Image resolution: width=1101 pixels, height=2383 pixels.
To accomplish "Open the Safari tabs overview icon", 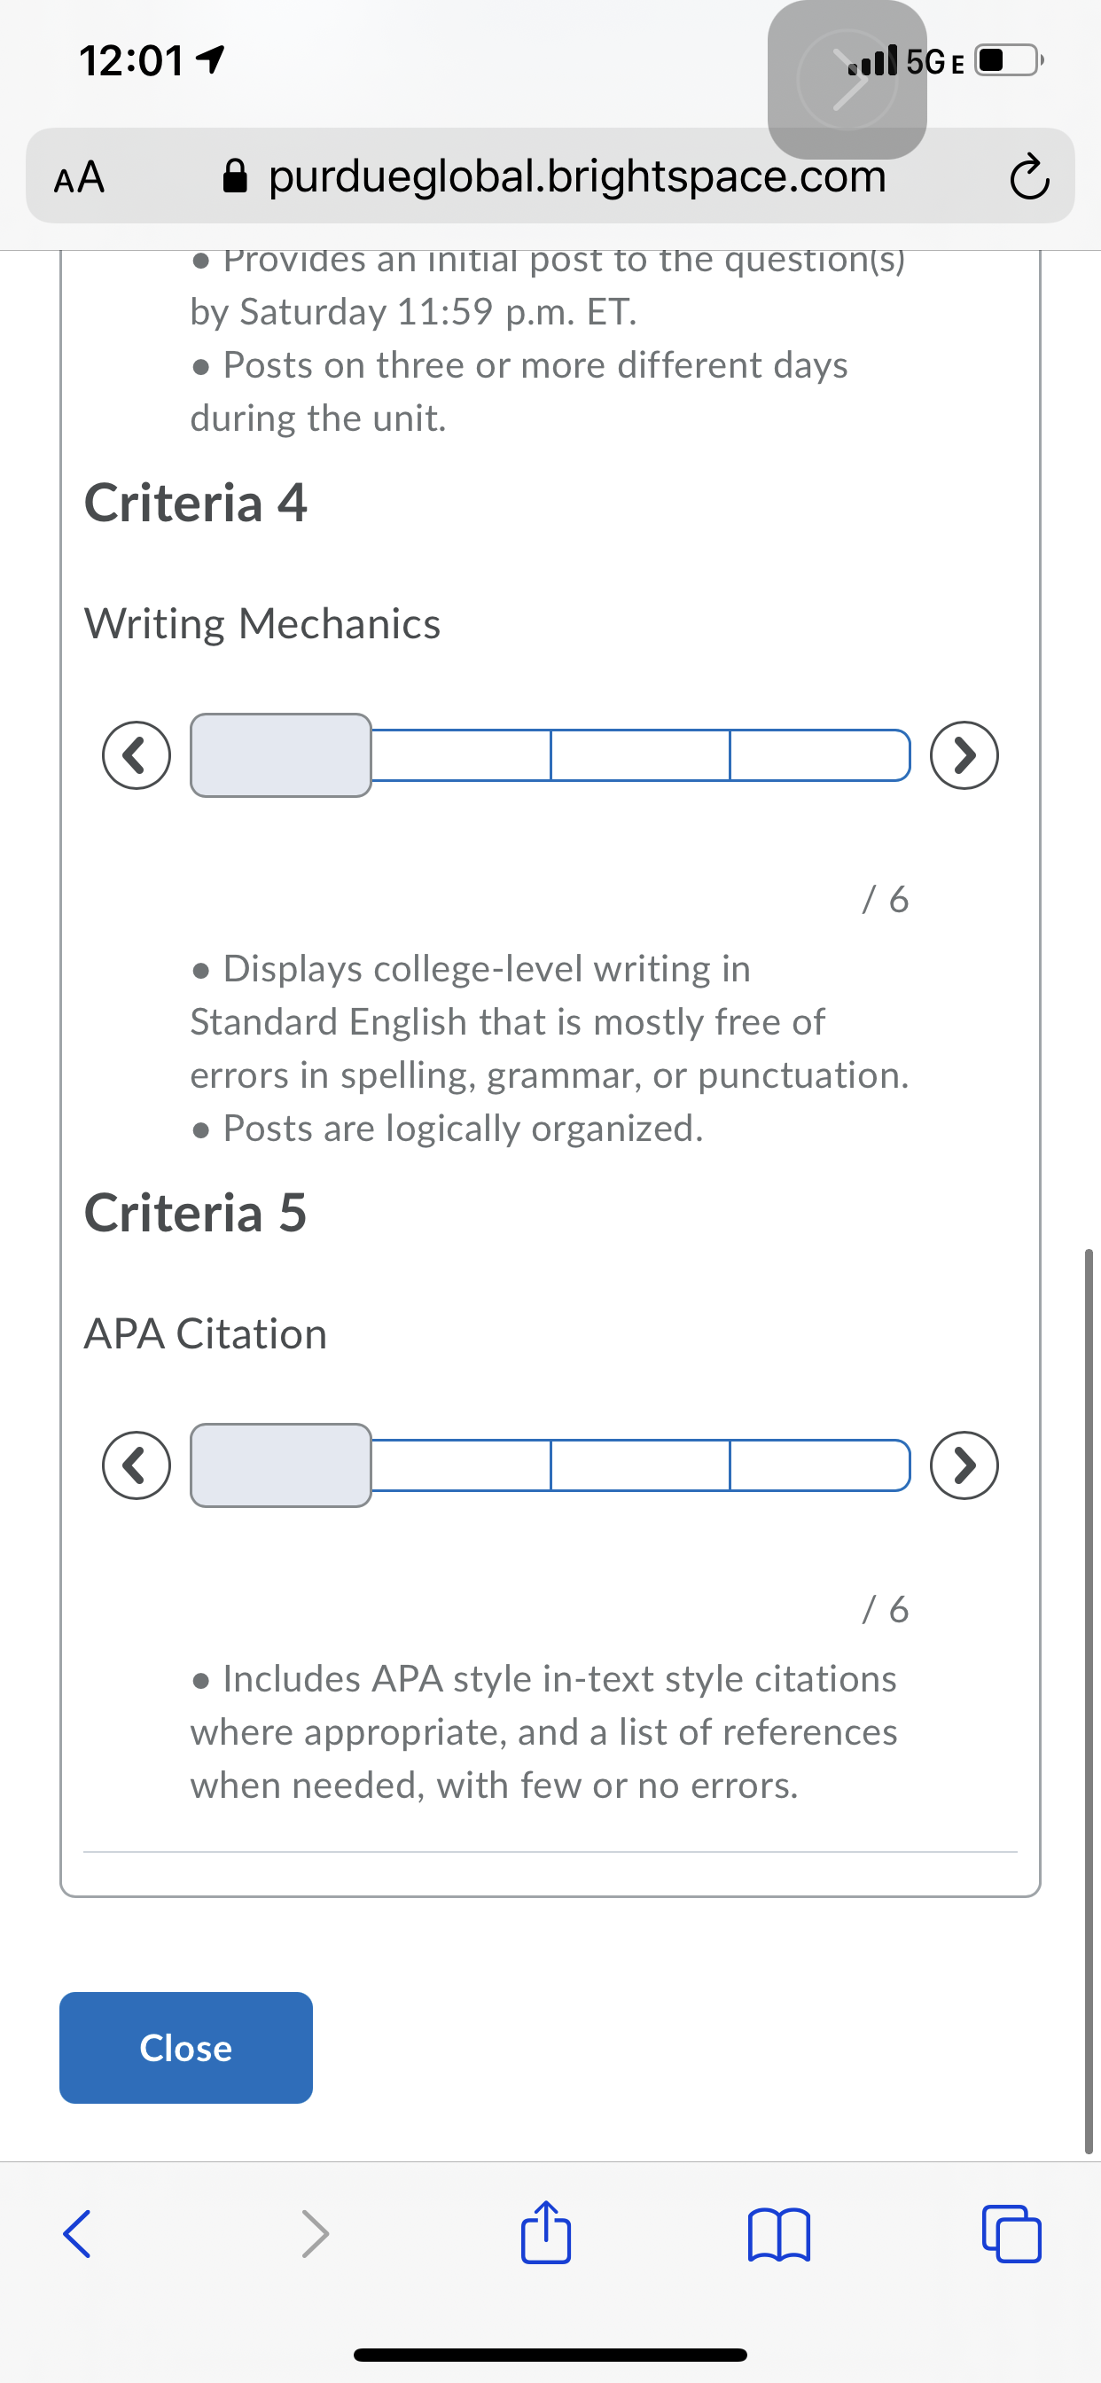I will pyautogui.click(x=1011, y=2234).
